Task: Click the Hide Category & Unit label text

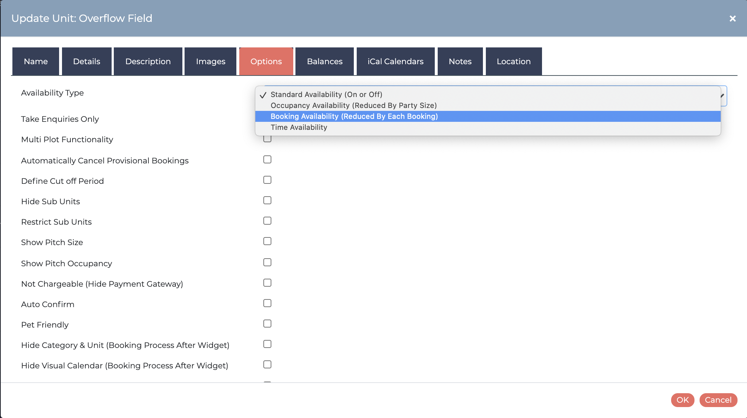Action: click(x=125, y=345)
